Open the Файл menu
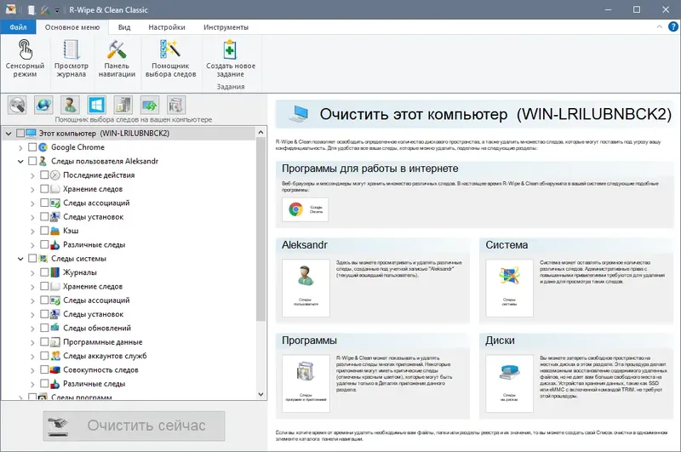The height and width of the screenshot is (452, 681). coord(18,27)
